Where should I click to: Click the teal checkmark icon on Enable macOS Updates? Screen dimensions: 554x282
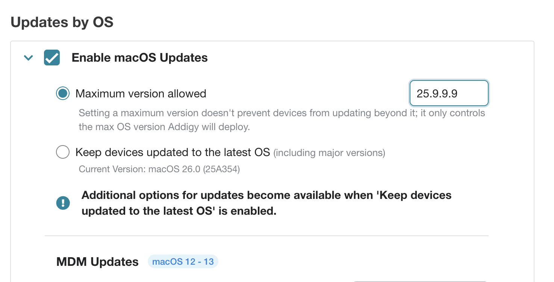click(x=52, y=58)
